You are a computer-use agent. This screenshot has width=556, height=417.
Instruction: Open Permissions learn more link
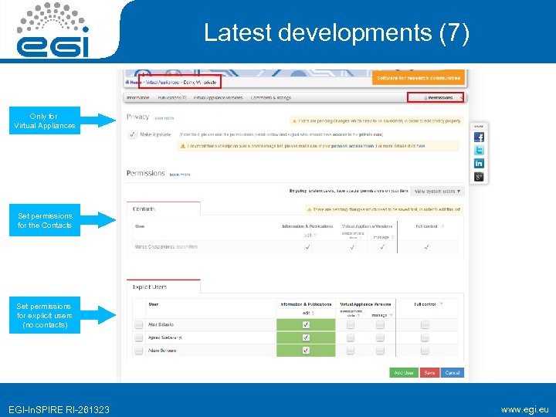click(x=180, y=175)
